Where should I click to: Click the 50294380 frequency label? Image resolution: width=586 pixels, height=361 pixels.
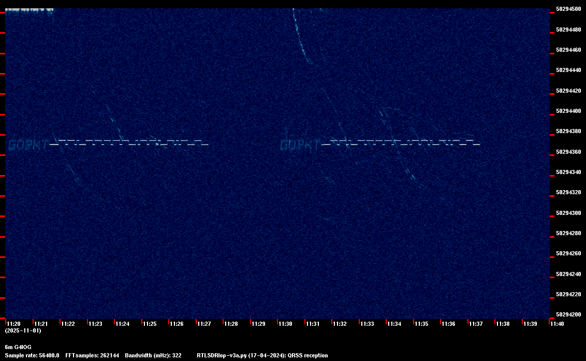(568, 131)
